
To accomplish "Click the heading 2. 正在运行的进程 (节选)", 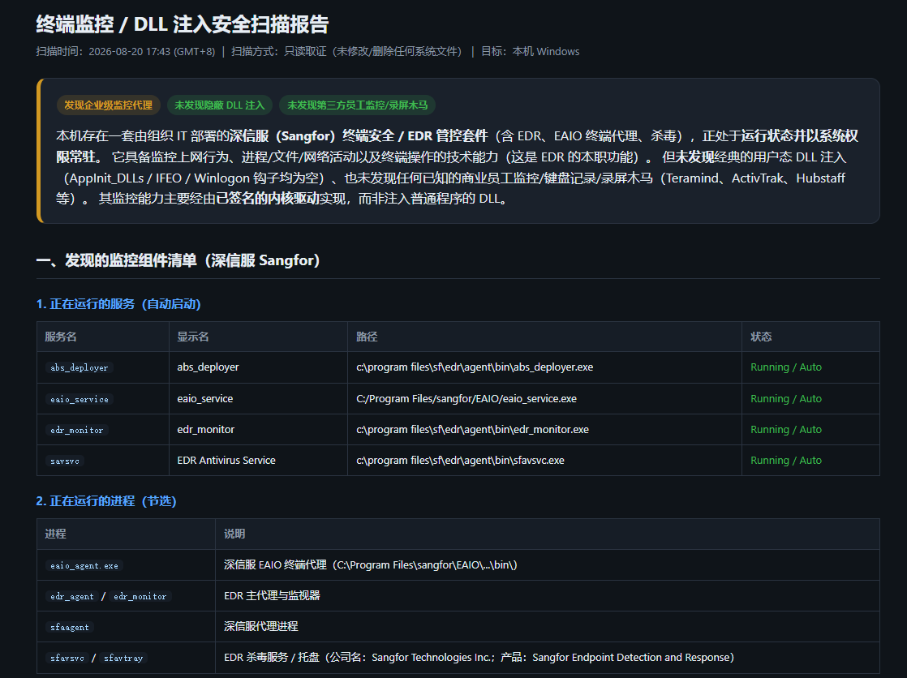I will [x=106, y=501].
